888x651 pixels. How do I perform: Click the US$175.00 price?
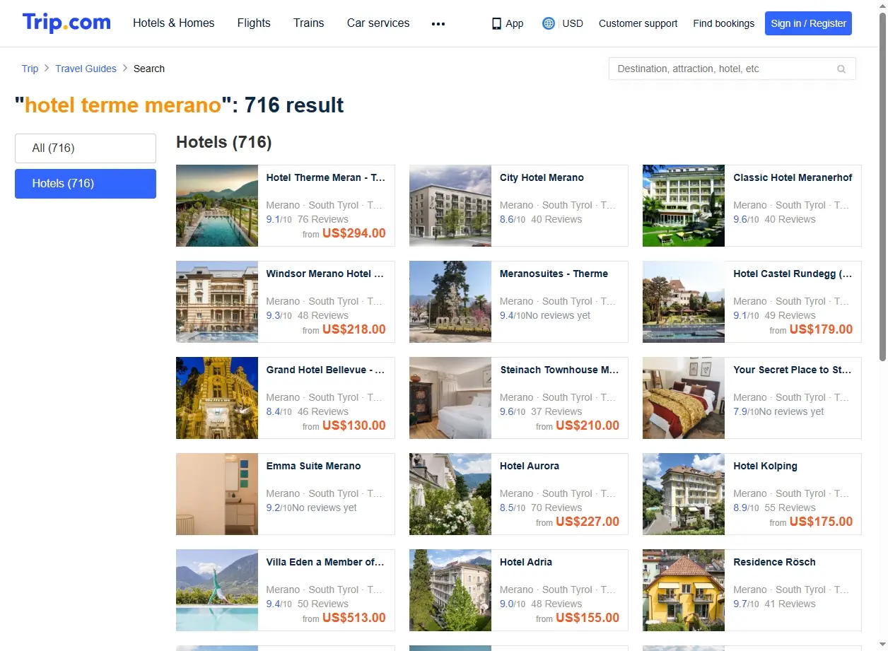tap(821, 522)
